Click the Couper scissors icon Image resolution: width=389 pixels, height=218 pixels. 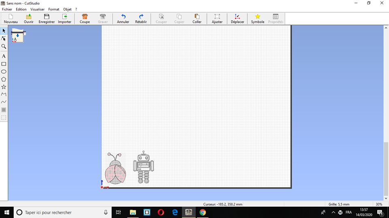(161, 19)
